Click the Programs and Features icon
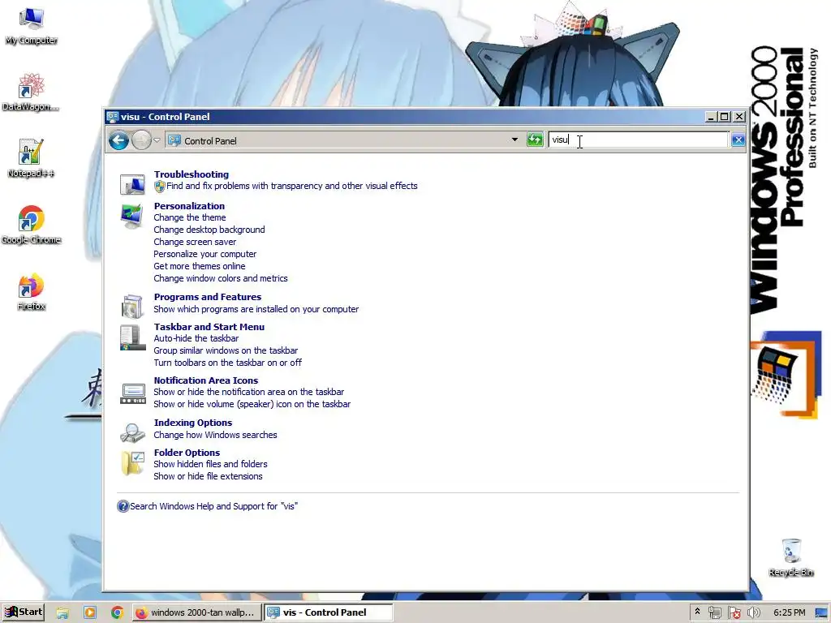Screen dimensions: 831x623 [x=132, y=306]
